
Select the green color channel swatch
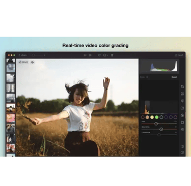click(x=157, y=117)
